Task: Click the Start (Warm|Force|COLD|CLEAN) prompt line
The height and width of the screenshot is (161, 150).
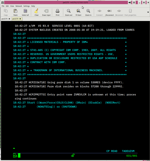Action: 67,103
